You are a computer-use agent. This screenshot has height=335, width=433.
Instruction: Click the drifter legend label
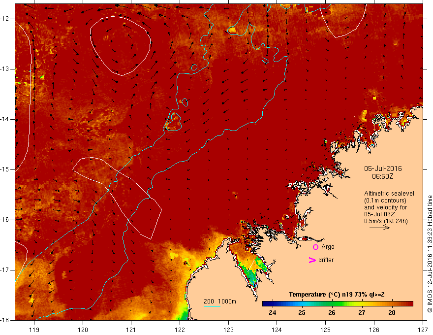pyautogui.click(x=326, y=260)
